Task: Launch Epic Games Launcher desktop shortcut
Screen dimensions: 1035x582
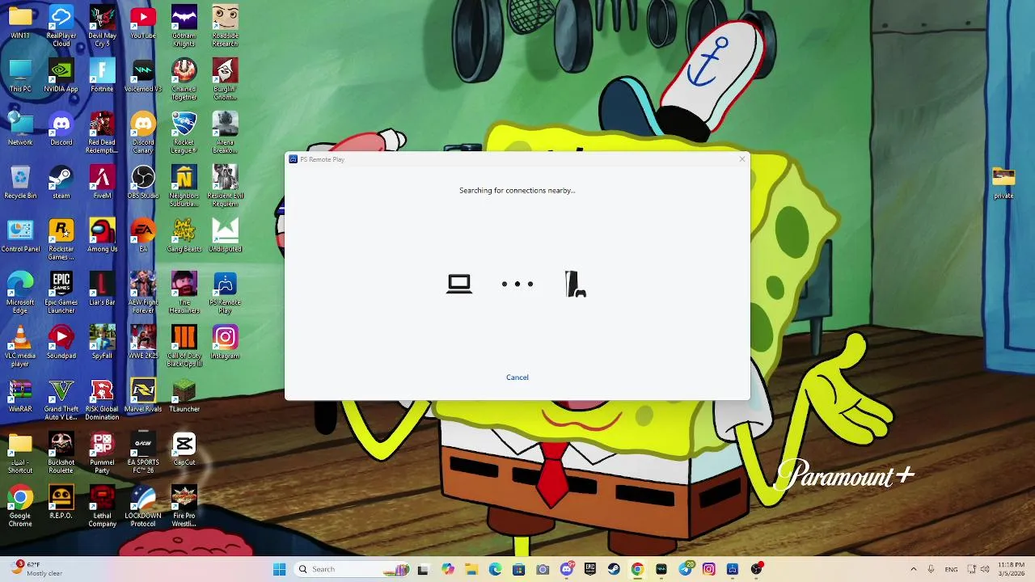Action: coord(61,293)
